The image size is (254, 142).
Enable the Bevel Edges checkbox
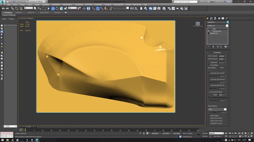pyautogui.click(x=209, y=65)
